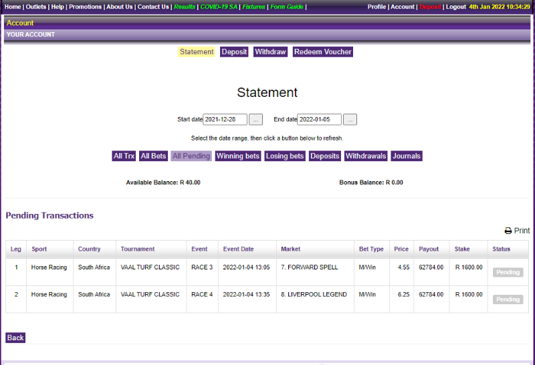Screen dimensions: 535x365
Task: Open the Form Guide menu link
Action: 286,7
